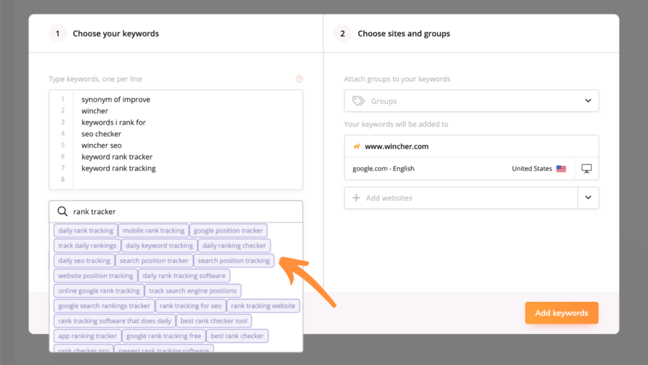Image resolution: width=648 pixels, height=365 pixels.
Task: Click the plus icon beside Add websites
Action: [356, 198]
